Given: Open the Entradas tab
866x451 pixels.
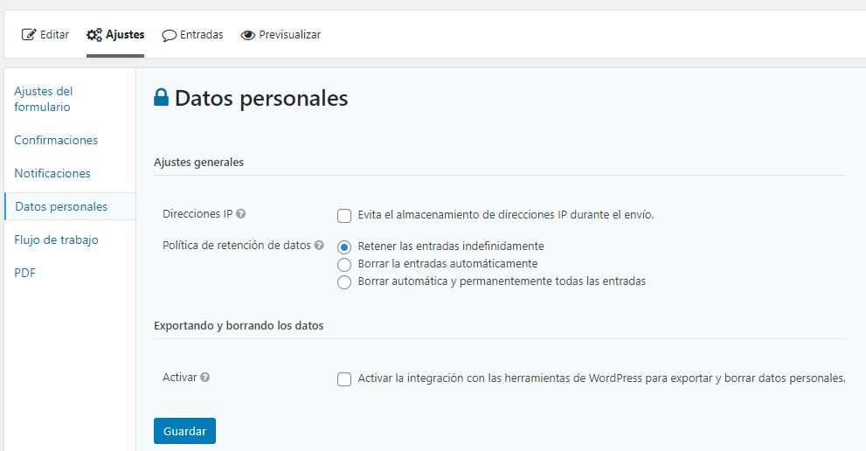Looking at the screenshot, I should [x=201, y=35].
